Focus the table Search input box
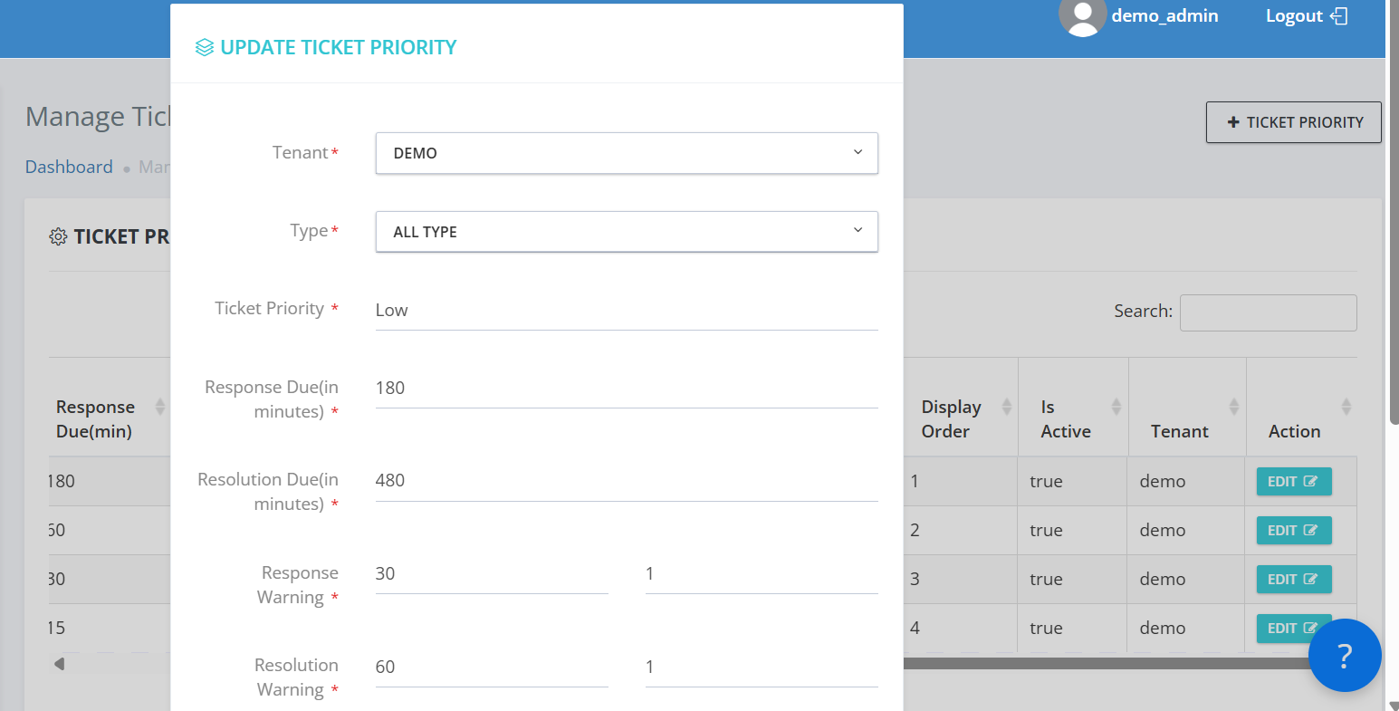 (1268, 312)
